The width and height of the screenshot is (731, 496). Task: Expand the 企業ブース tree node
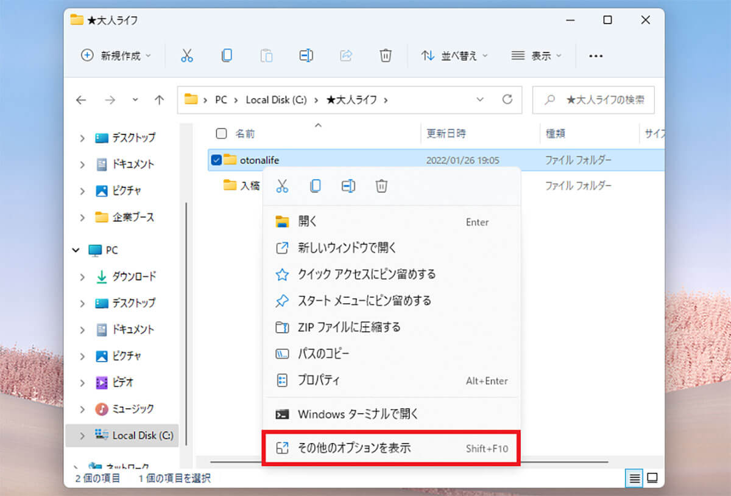click(82, 217)
